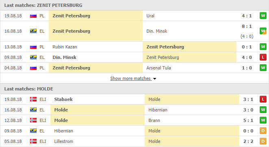Click the green W badge for Molde vs Brann
The width and height of the screenshot is (269, 147).
263,120
